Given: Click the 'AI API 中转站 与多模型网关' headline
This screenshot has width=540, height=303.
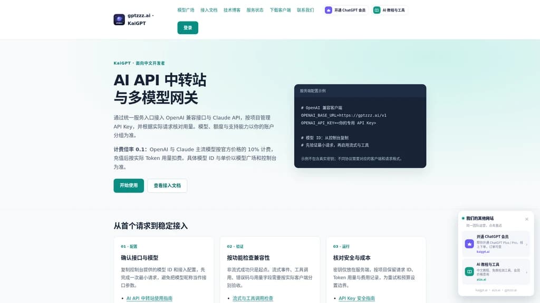Looking at the screenshot, I should pos(160,88).
